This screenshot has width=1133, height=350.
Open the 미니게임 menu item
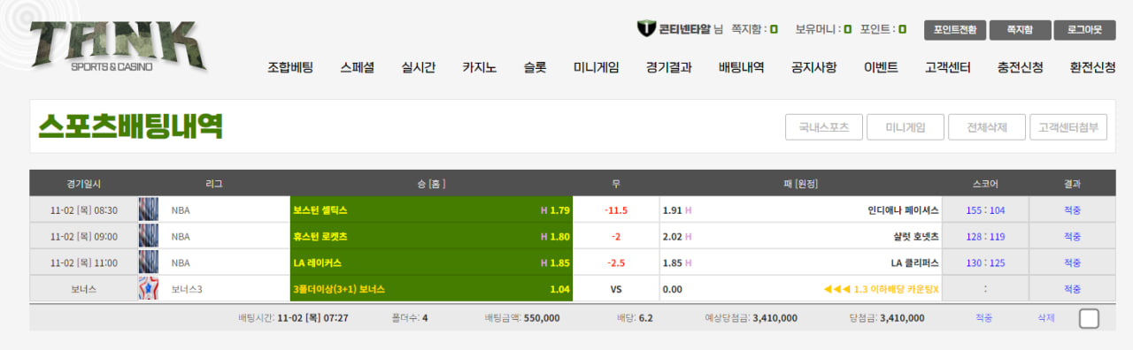(596, 67)
